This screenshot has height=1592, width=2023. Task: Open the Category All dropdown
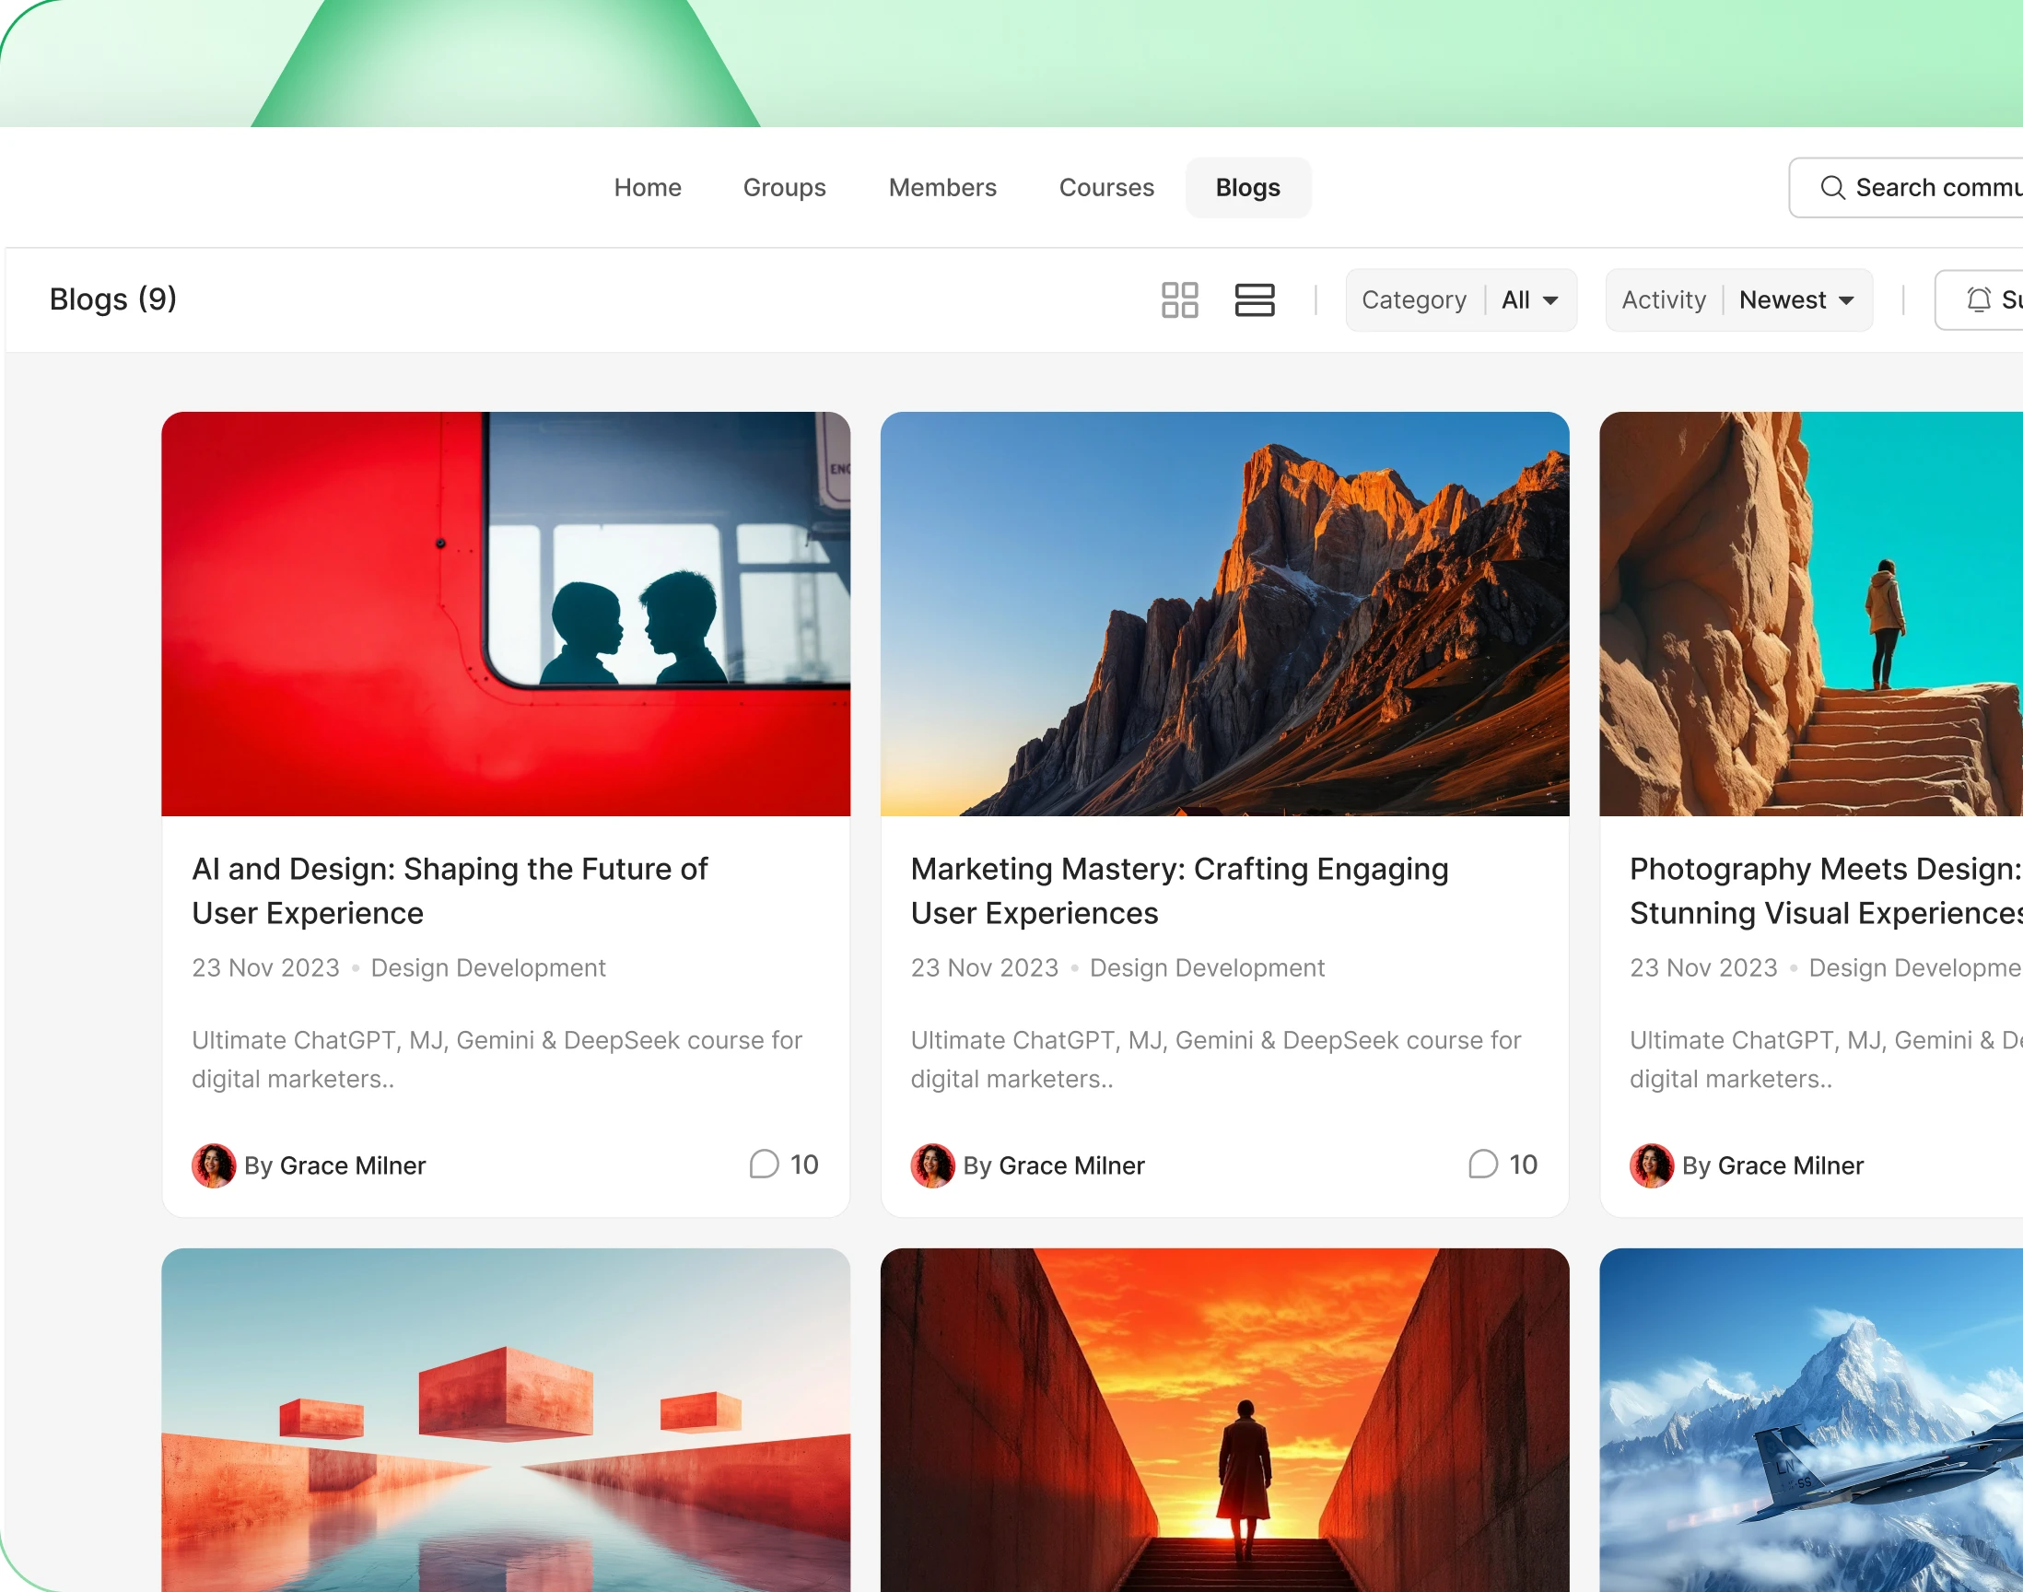click(x=1461, y=300)
